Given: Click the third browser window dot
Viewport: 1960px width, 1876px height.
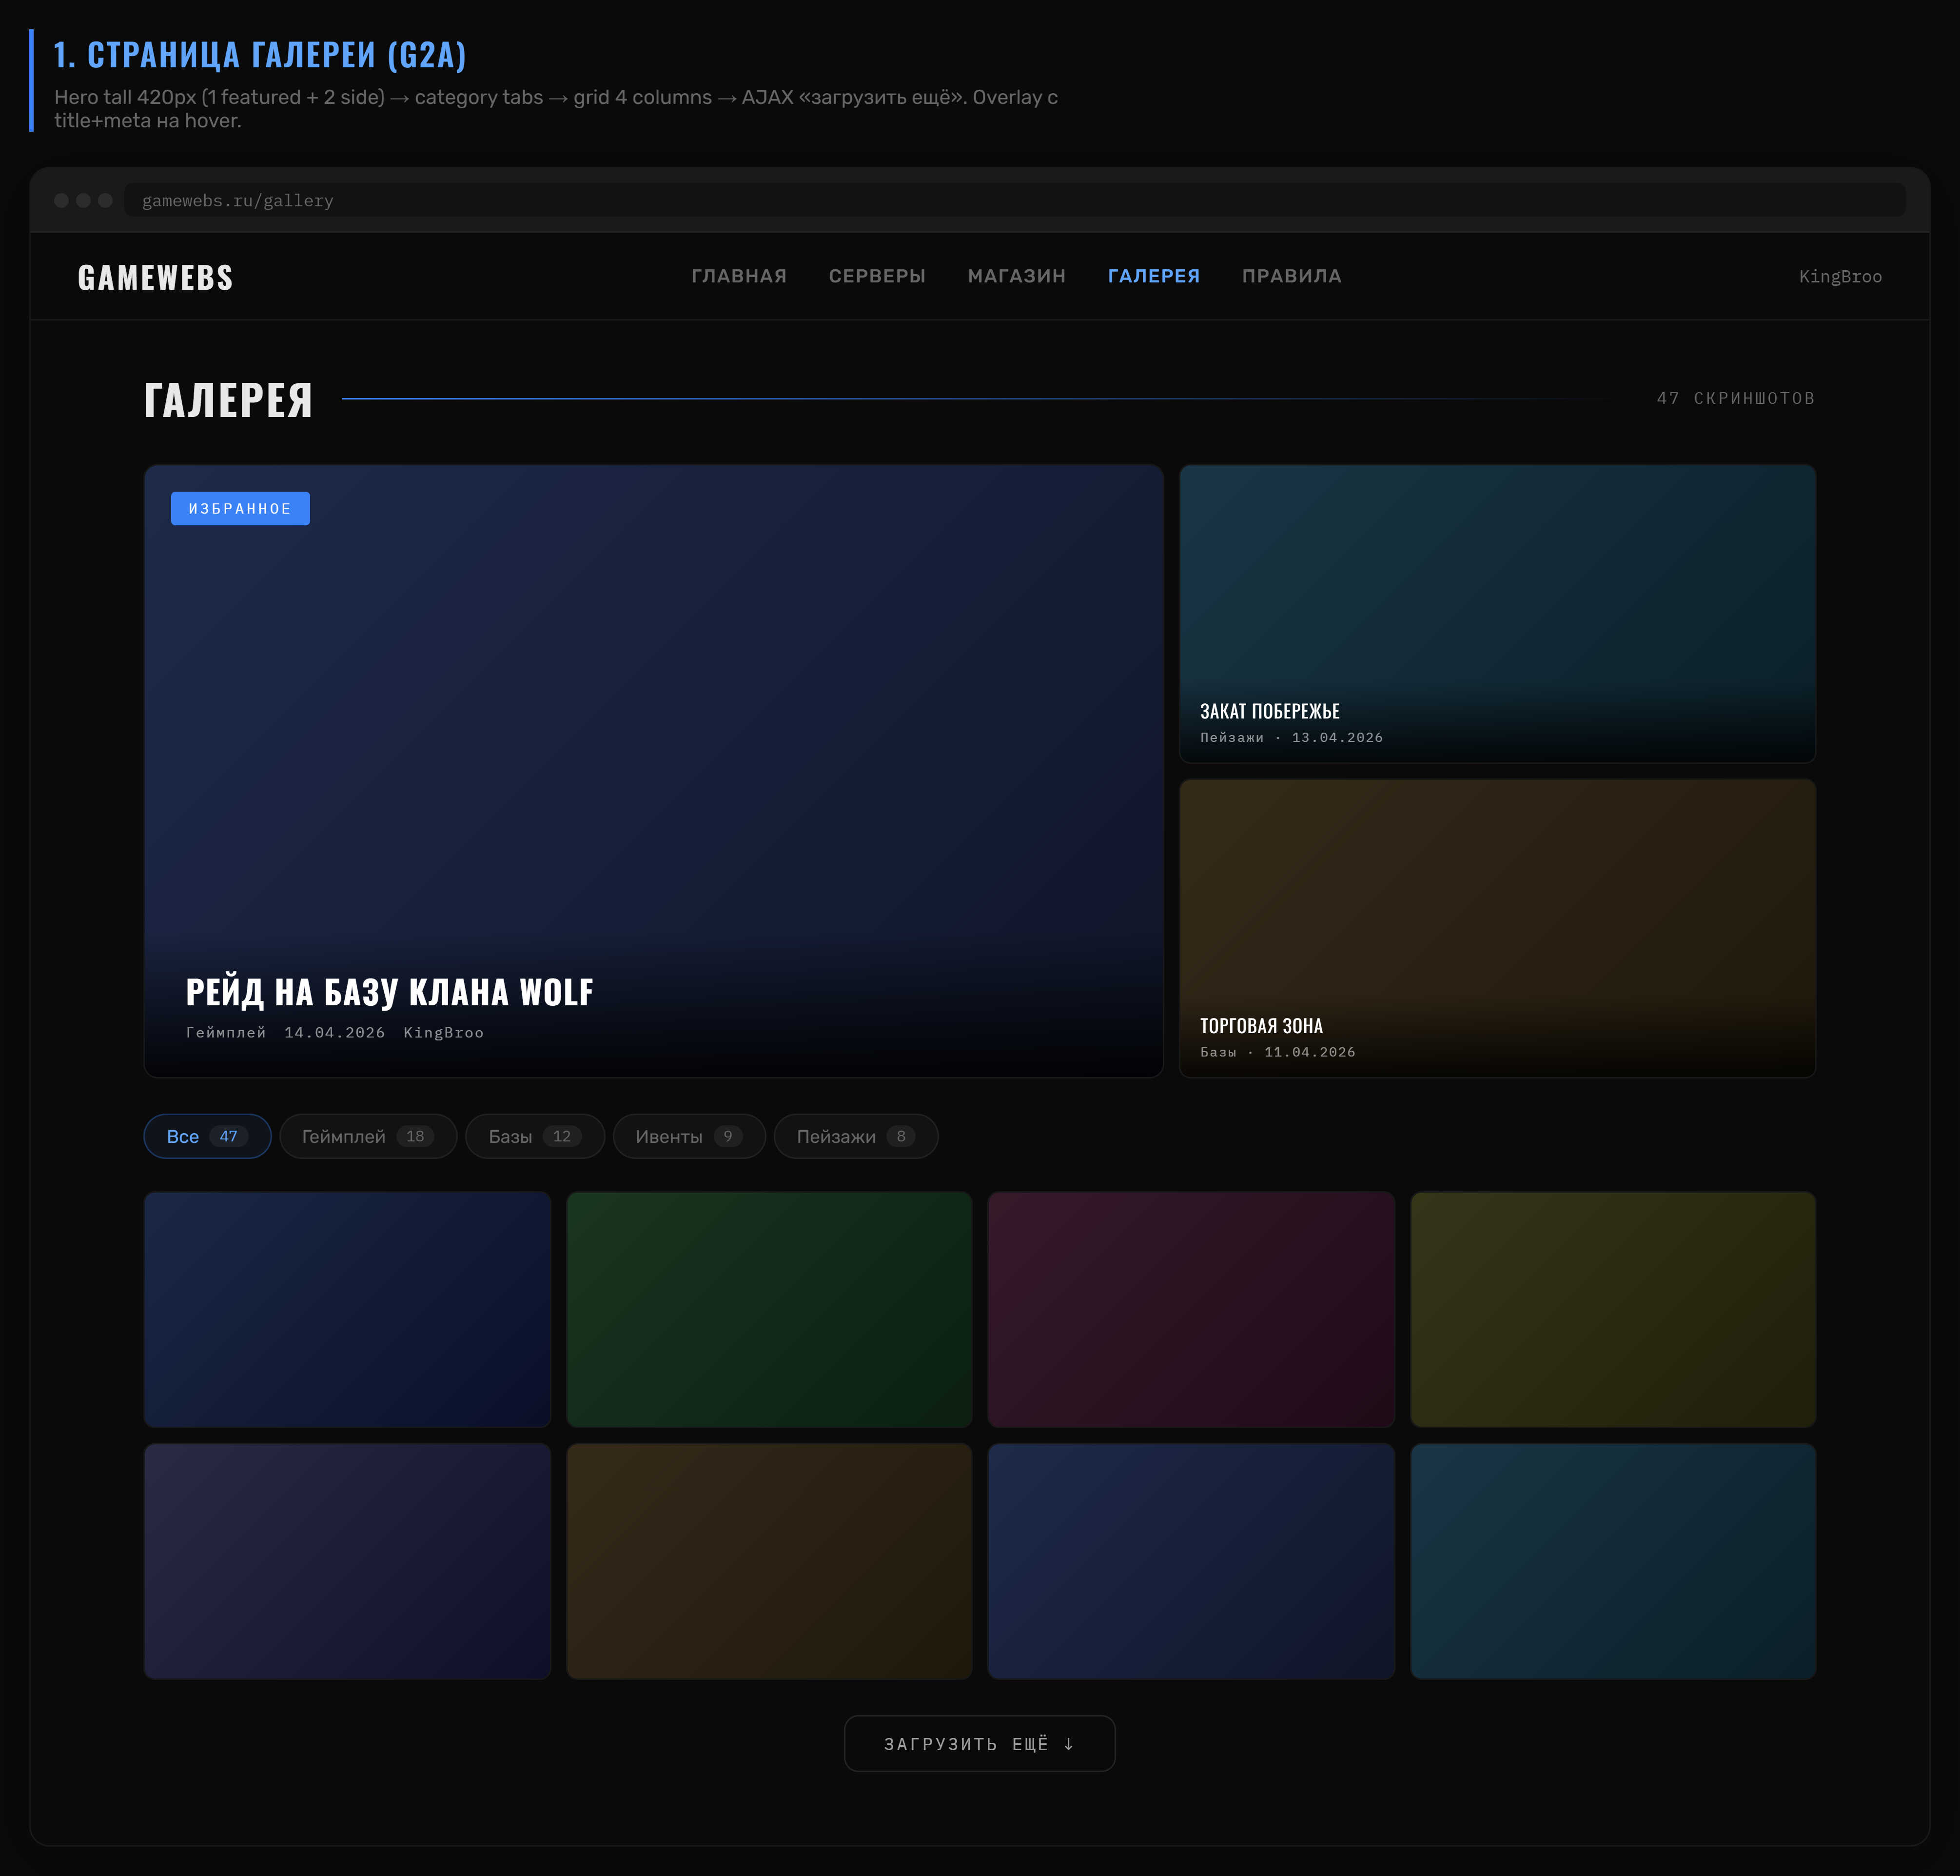Looking at the screenshot, I should (105, 200).
